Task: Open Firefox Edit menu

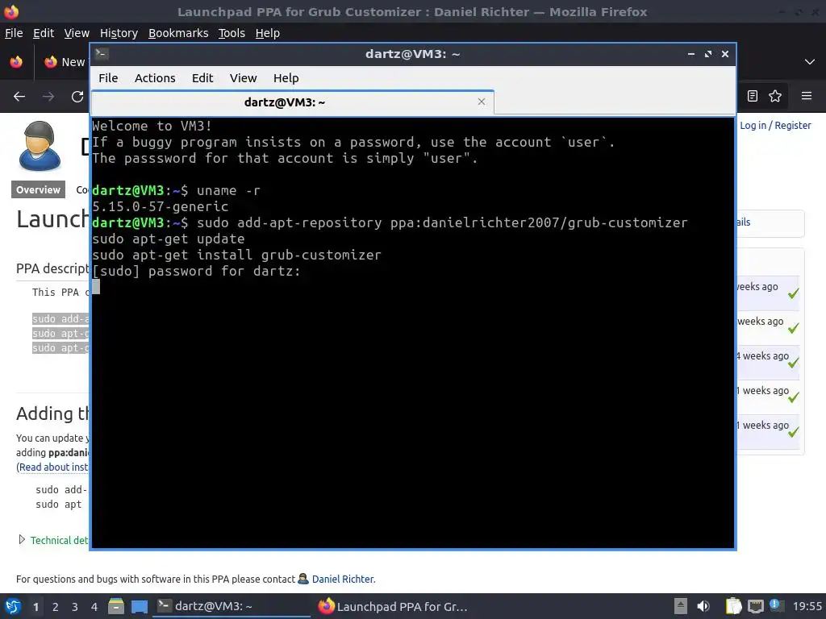Action: pyautogui.click(x=44, y=33)
